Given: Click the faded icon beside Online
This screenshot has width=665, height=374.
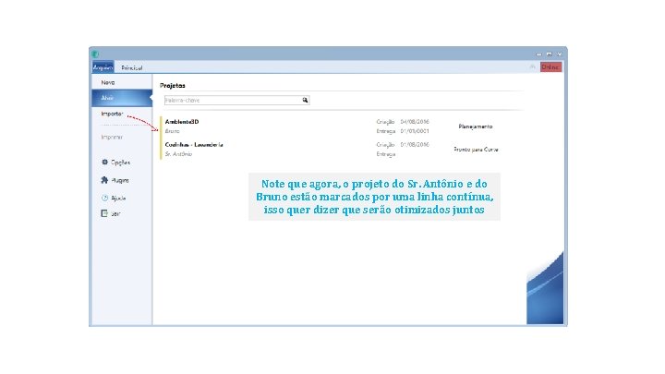Looking at the screenshot, I should click(x=532, y=67).
